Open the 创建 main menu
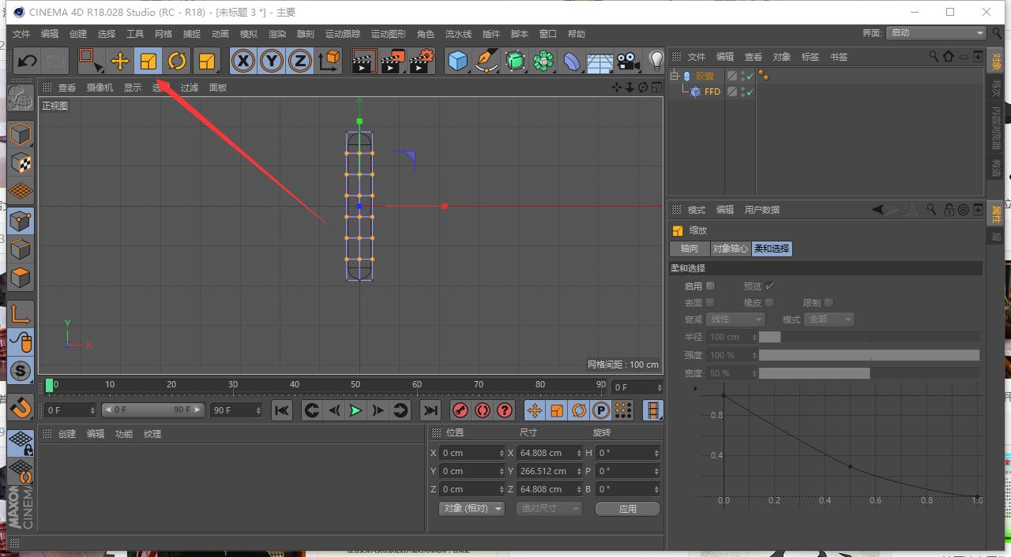This screenshot has height=557, width=1011. [x=78, y=34]
